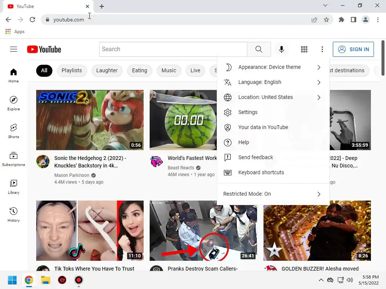Close the settings three-dot menu in YouTube header
This screenshot has width=386, height=289.
coord(322,49)
